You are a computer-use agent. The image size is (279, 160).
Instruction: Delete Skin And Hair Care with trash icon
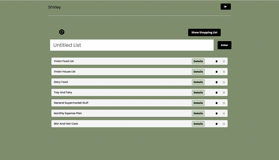coord(217,124)
